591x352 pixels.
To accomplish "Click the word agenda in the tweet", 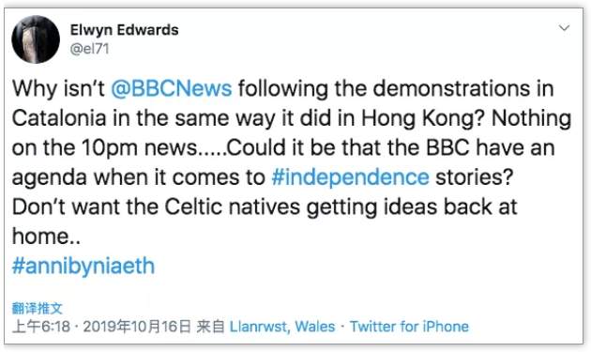I will [50, 177].
